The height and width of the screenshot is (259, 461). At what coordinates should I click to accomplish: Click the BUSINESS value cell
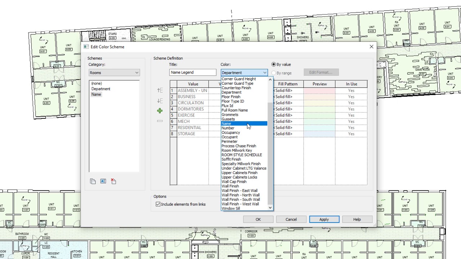pos(193,97)
